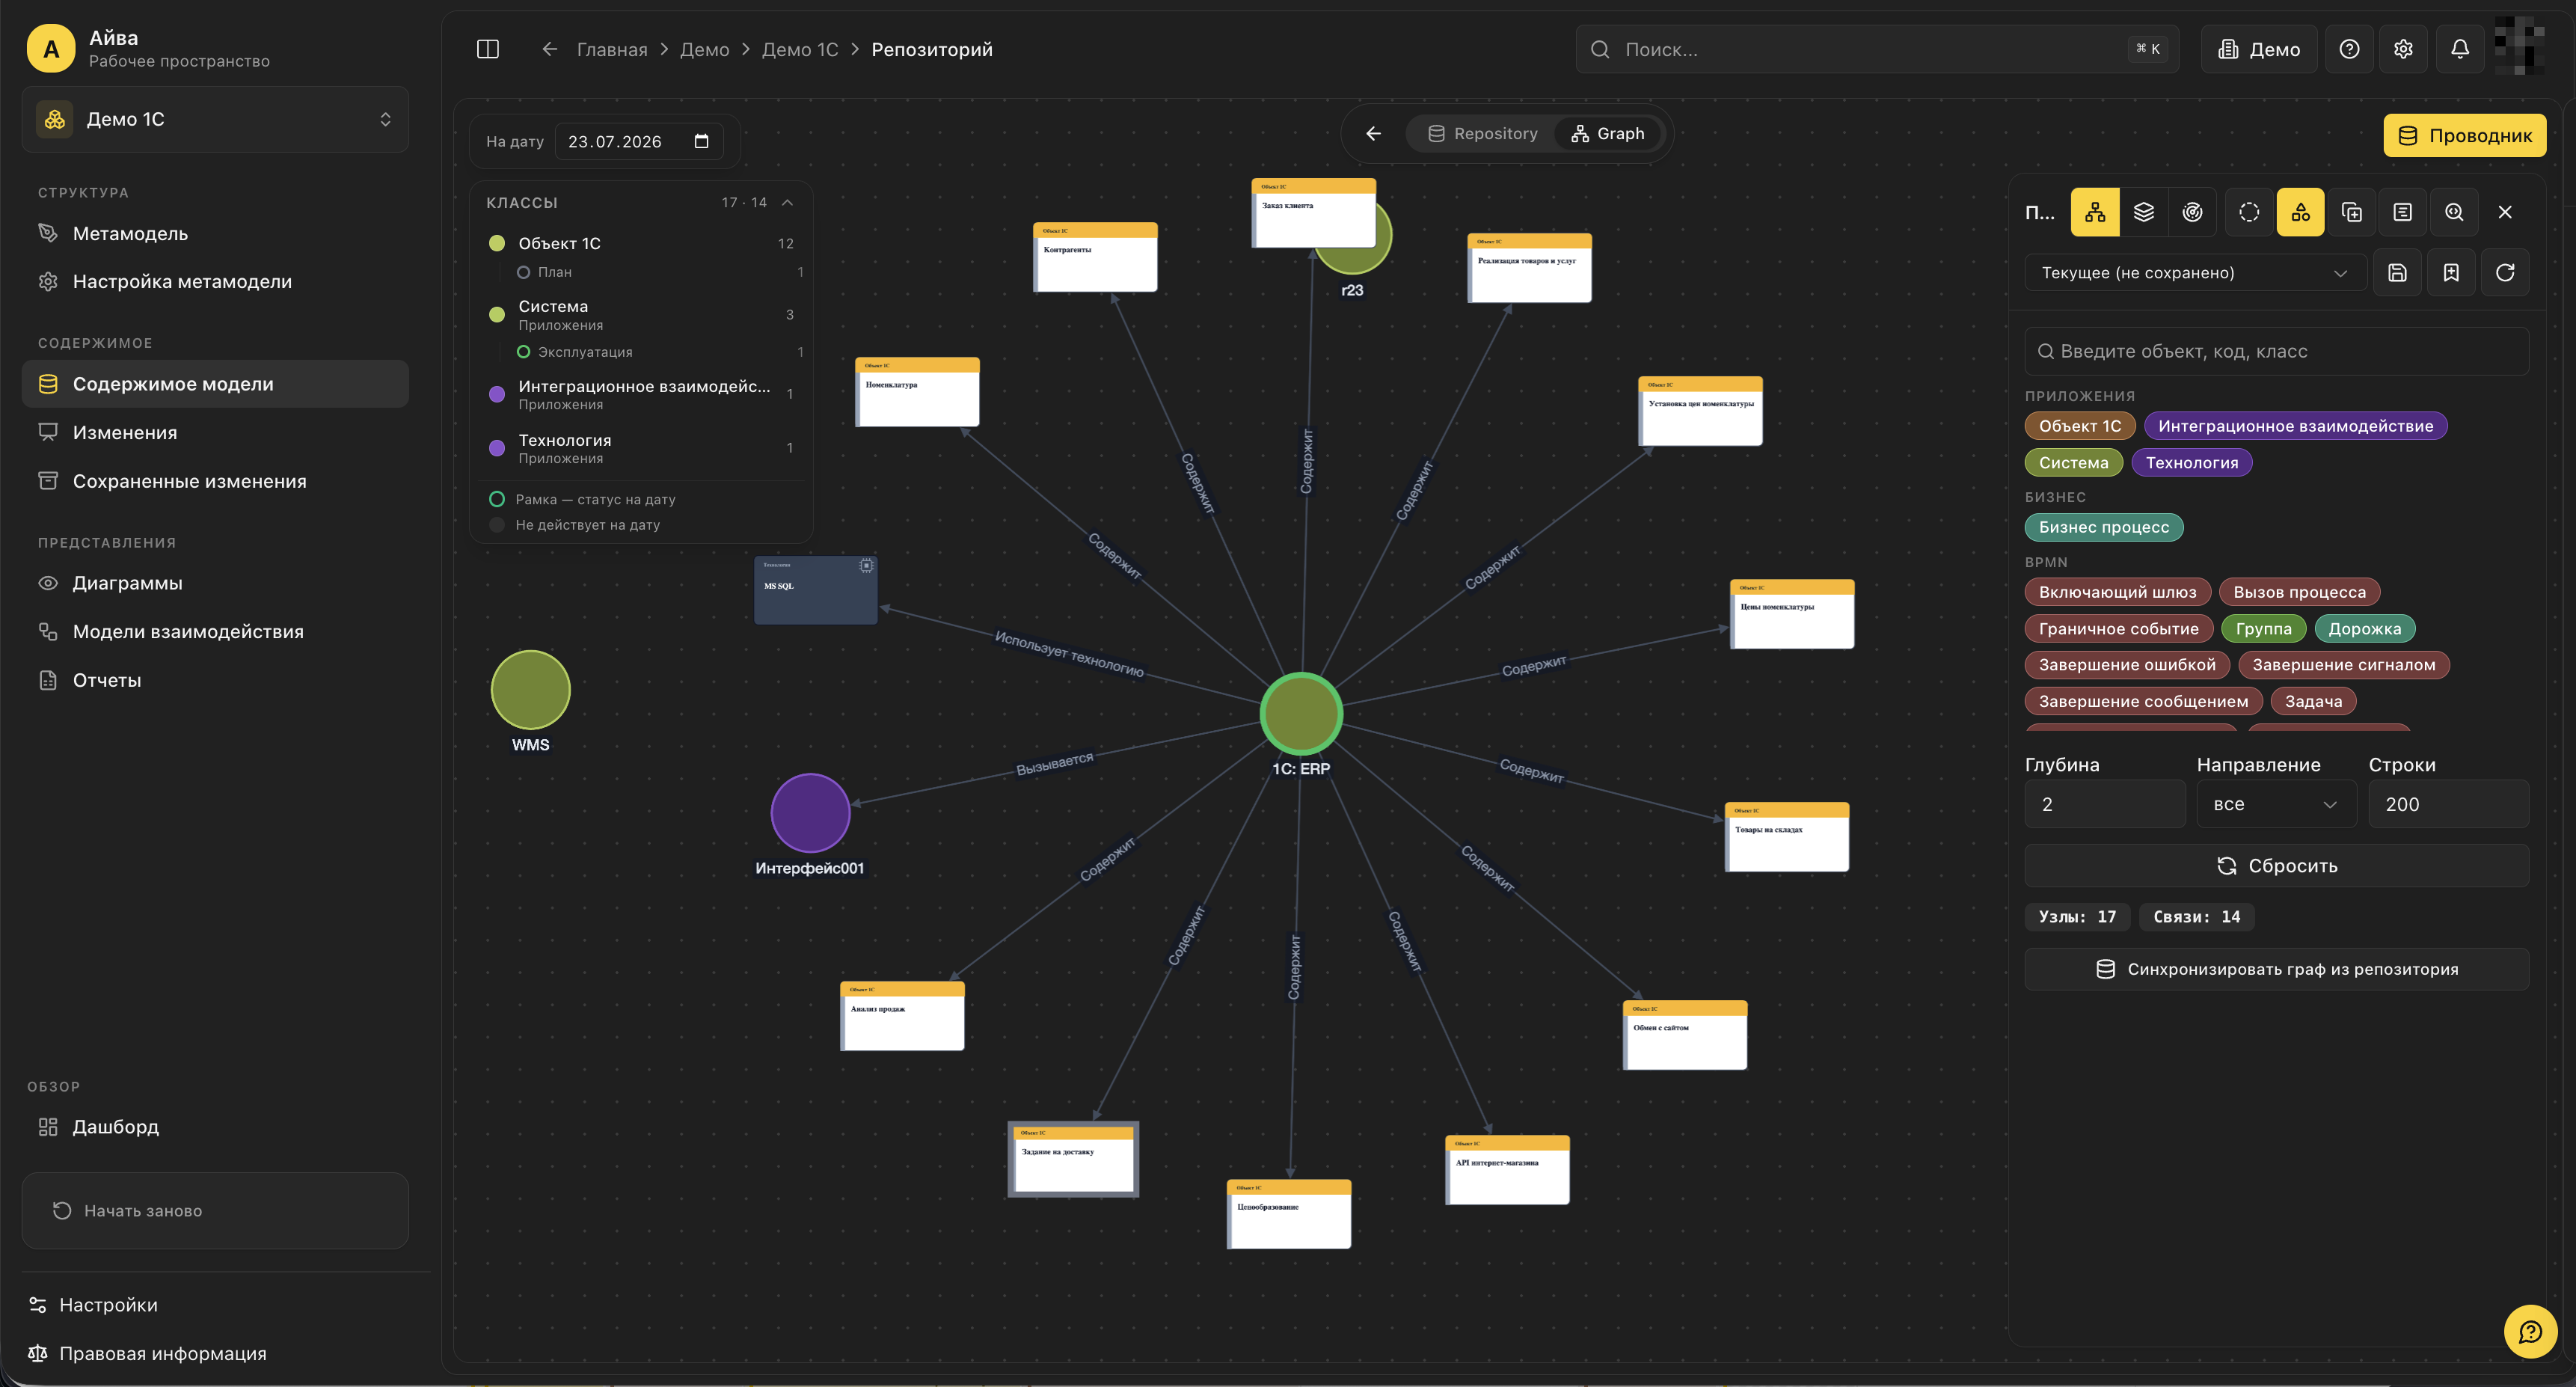The width and height of the screenshot is (2576, 1387).
Task: Toggle the Технология class in legend
Action: (x=640, y=449)
